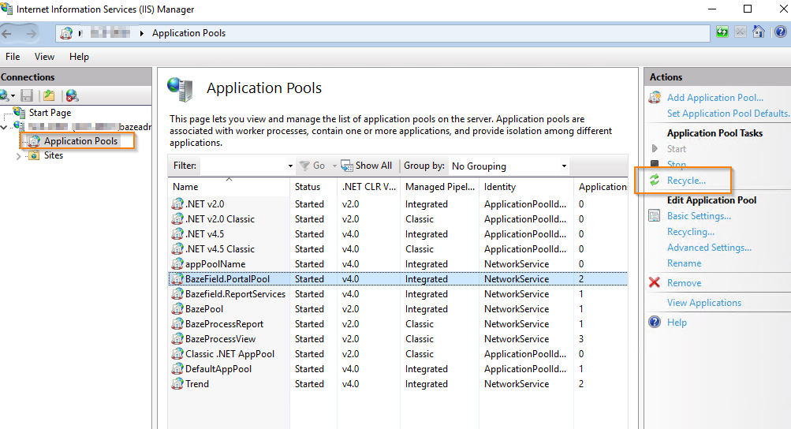Click the server icon in address breadcrumb

[66, 33]
